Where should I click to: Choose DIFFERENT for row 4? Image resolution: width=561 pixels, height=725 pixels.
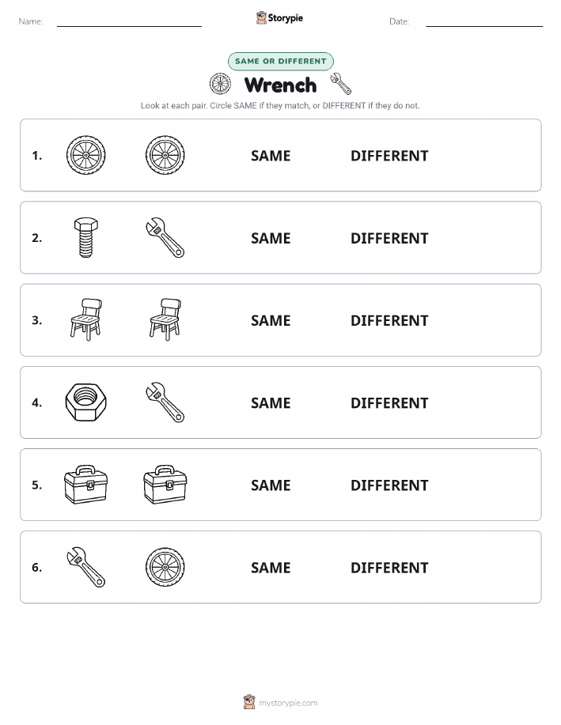tap(389, 402)
